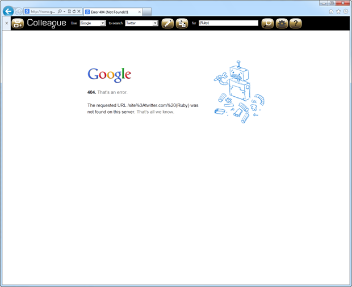Maximize the browser window
The width and height of the screenshot is (352, 287).
click(x=332, y=3)
